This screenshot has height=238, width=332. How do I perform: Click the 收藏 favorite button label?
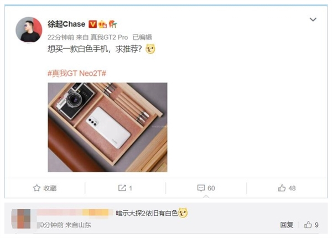point(50,188)
